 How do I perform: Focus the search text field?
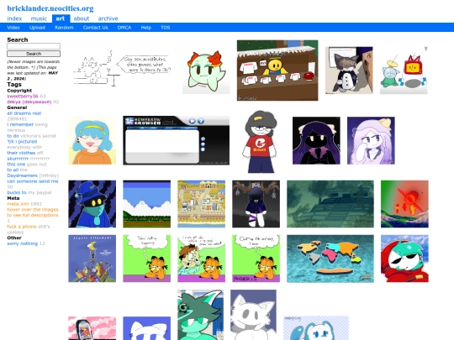pos(34,46)
